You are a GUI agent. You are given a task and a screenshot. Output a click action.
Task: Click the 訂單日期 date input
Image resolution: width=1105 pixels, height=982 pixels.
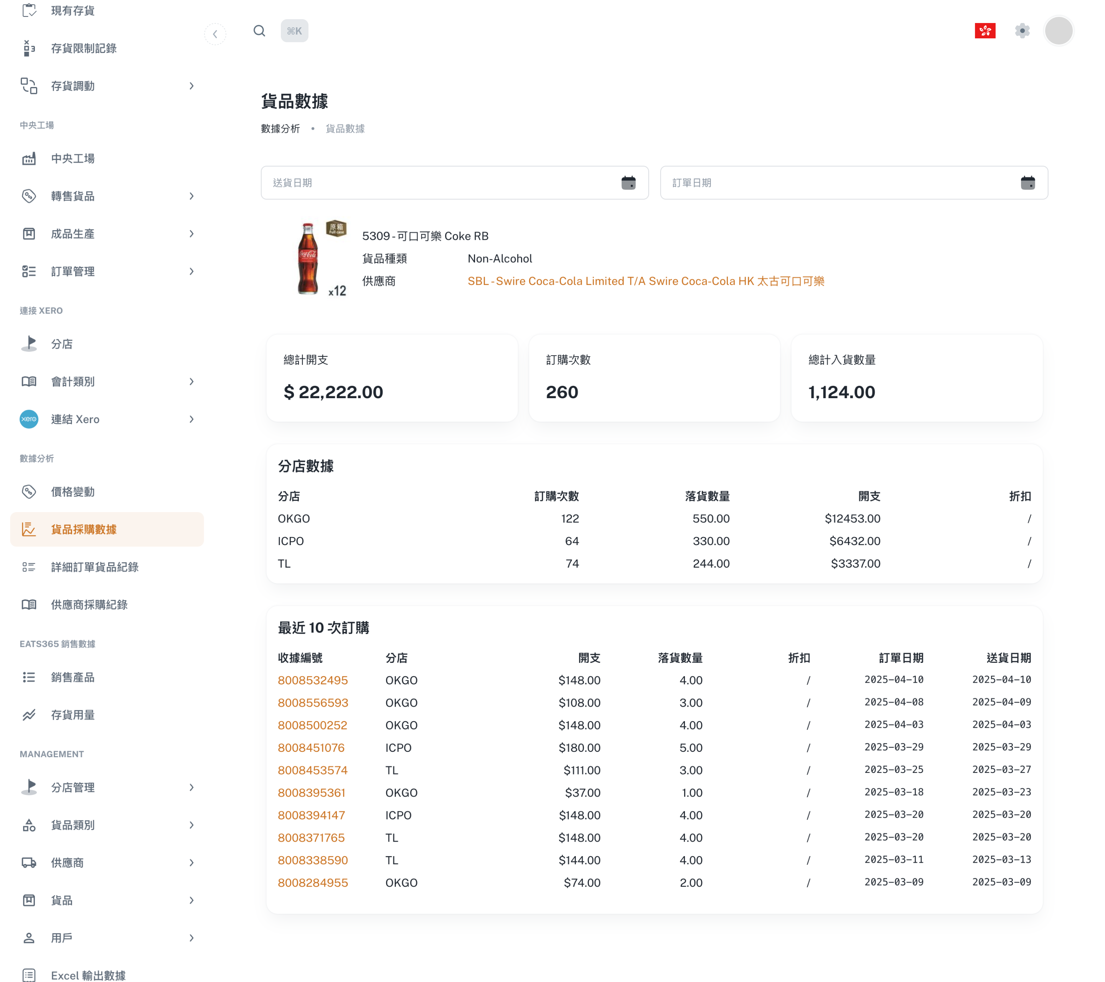click(x=854, y=183)
